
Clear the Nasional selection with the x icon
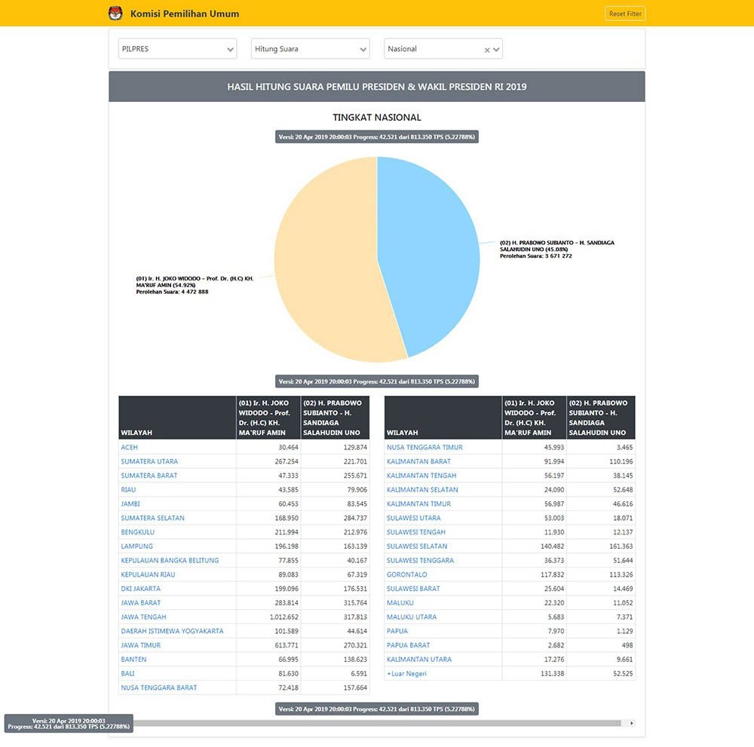[x=487, y=50]
